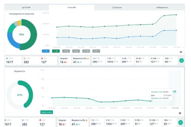Click red down indicator above 127 in upper row

click(42, 58)
